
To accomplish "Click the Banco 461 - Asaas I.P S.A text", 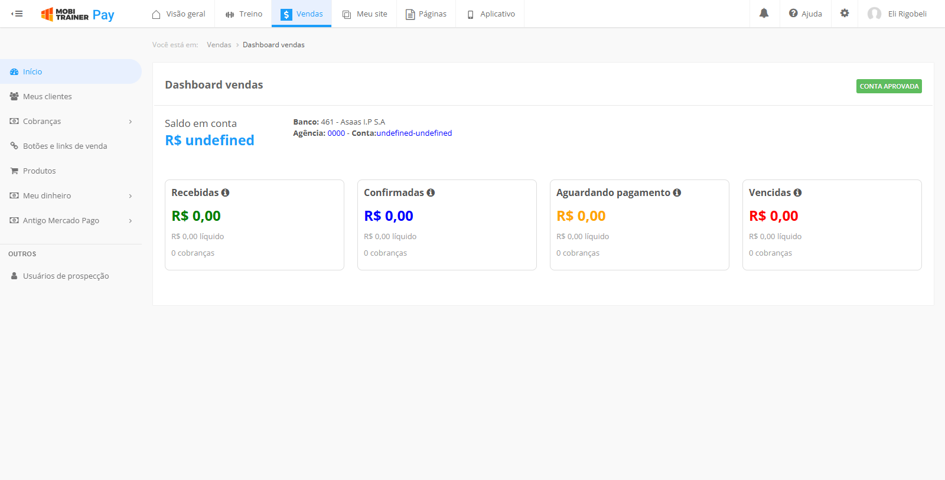I will pos(339,122).
